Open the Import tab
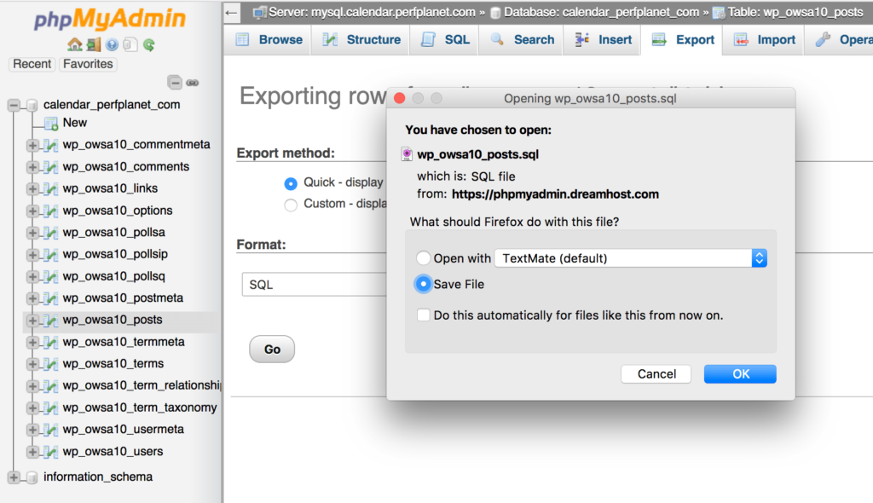 765,40
